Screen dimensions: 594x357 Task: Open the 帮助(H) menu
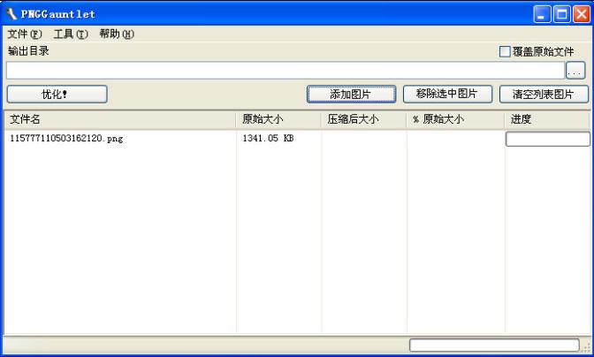click(x=116, y=34)
